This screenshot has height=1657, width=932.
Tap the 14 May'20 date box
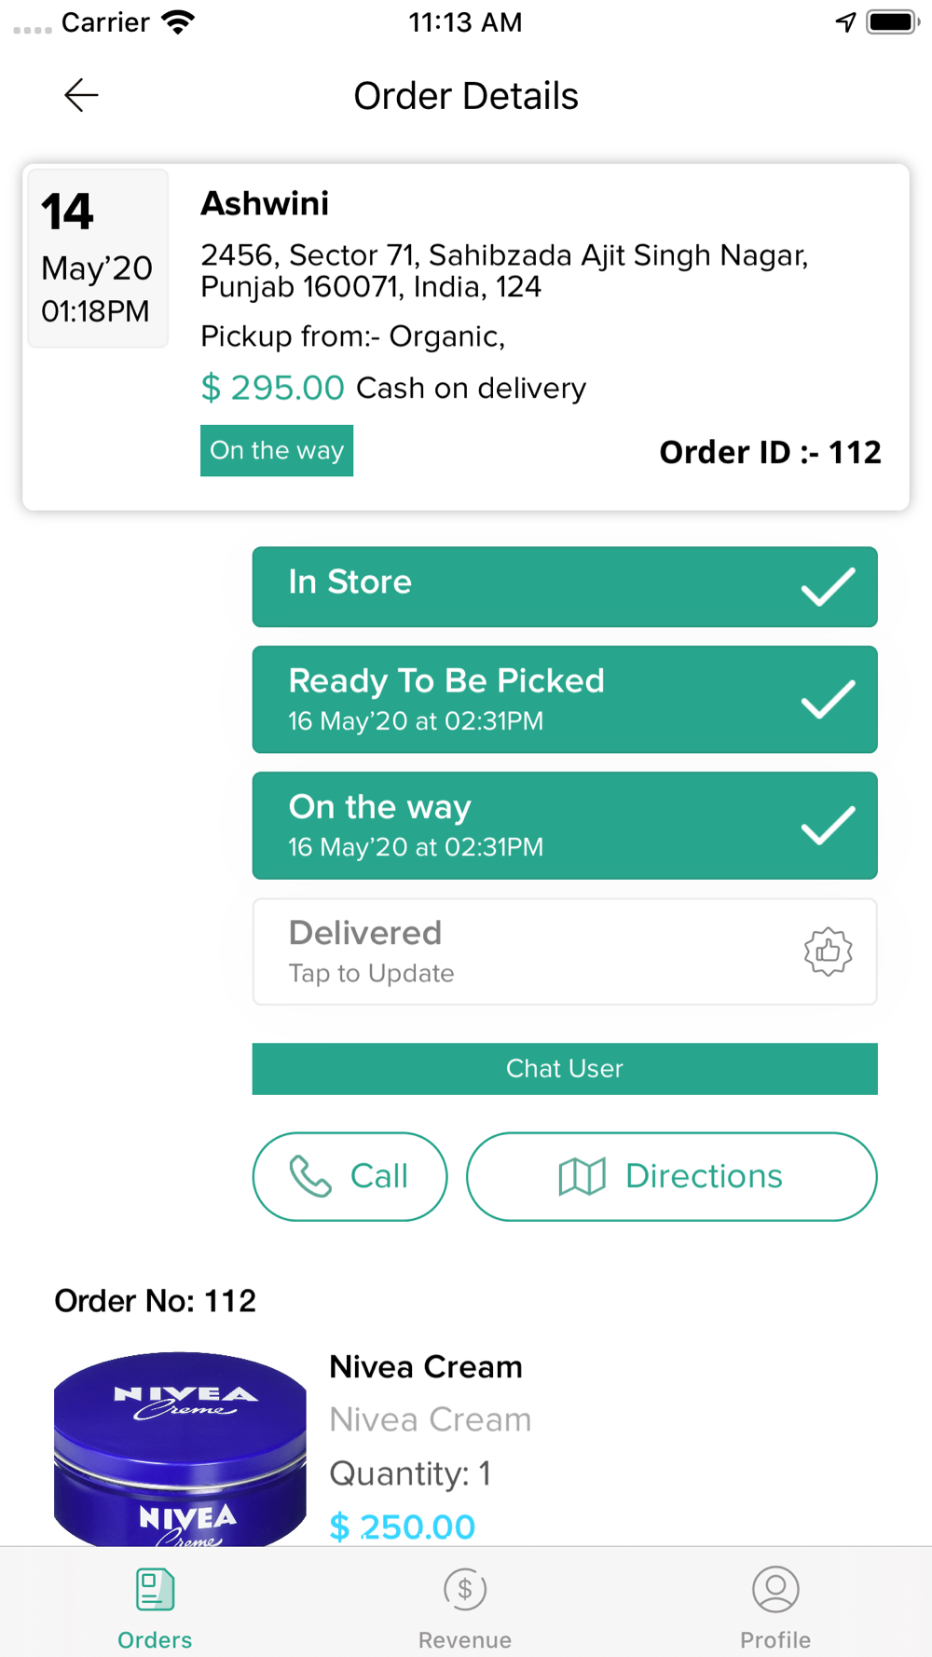coord(98,258)
